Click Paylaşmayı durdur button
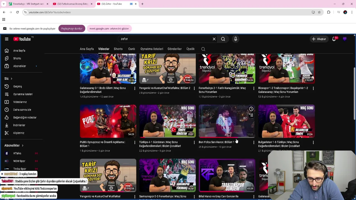The width and height of the screenshot is (356, 200). coord(72,29)
